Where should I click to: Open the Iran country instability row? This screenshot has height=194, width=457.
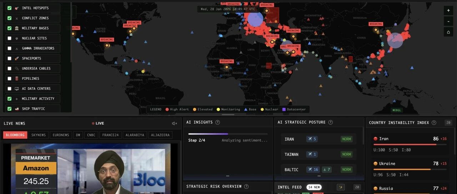[x=410, y=144]
